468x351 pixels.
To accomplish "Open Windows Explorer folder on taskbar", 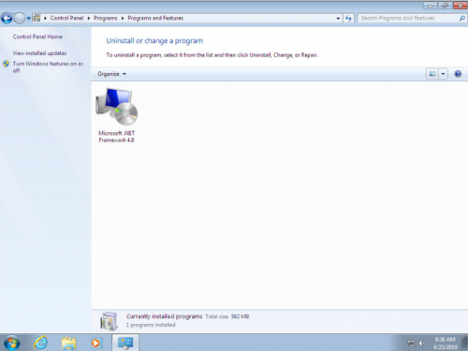I will point(68,343).
